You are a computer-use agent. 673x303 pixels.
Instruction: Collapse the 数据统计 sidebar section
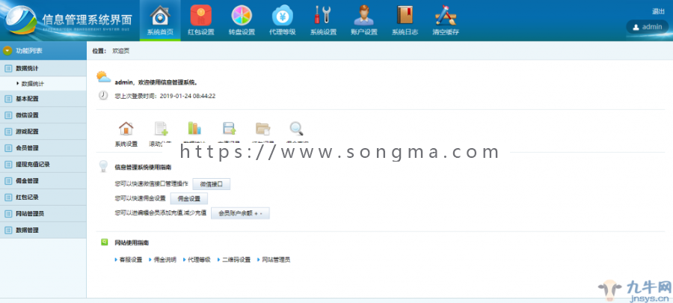pos(43,68)
